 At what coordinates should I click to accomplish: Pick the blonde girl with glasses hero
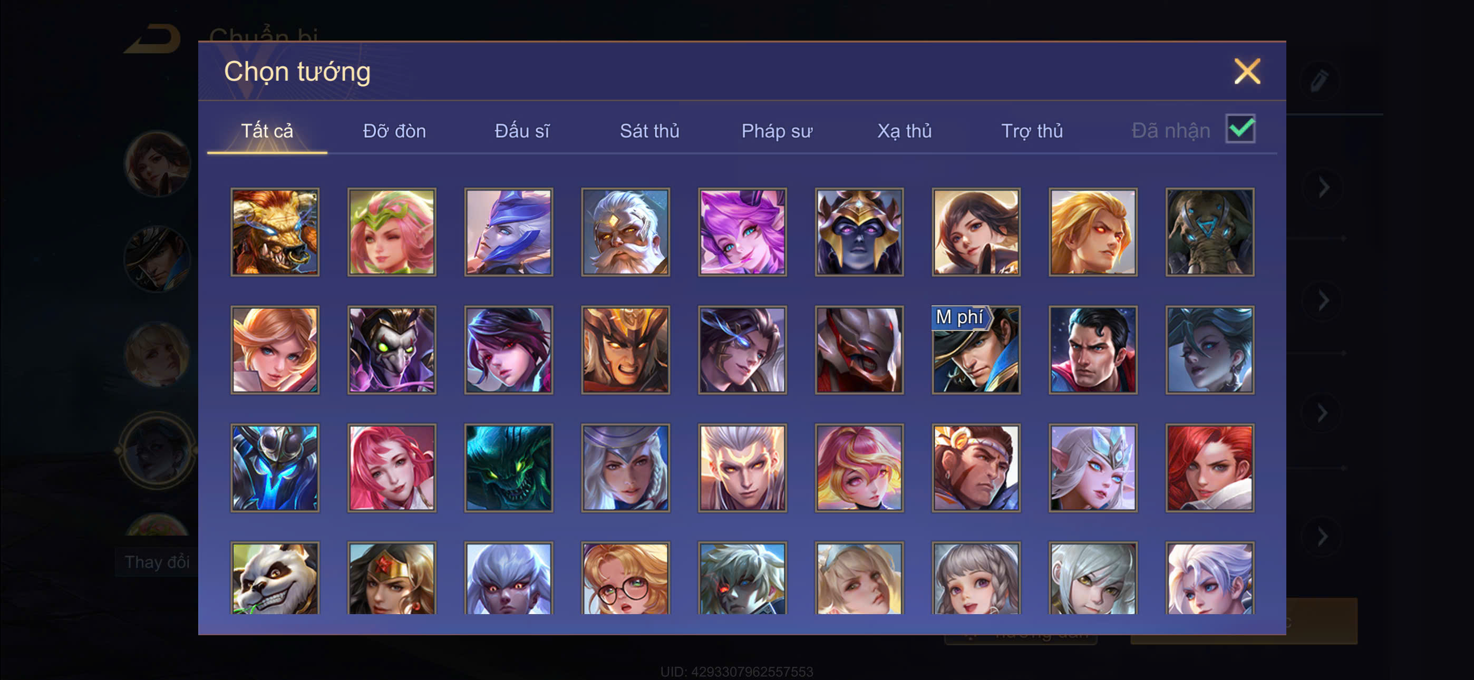coord(626,578)
